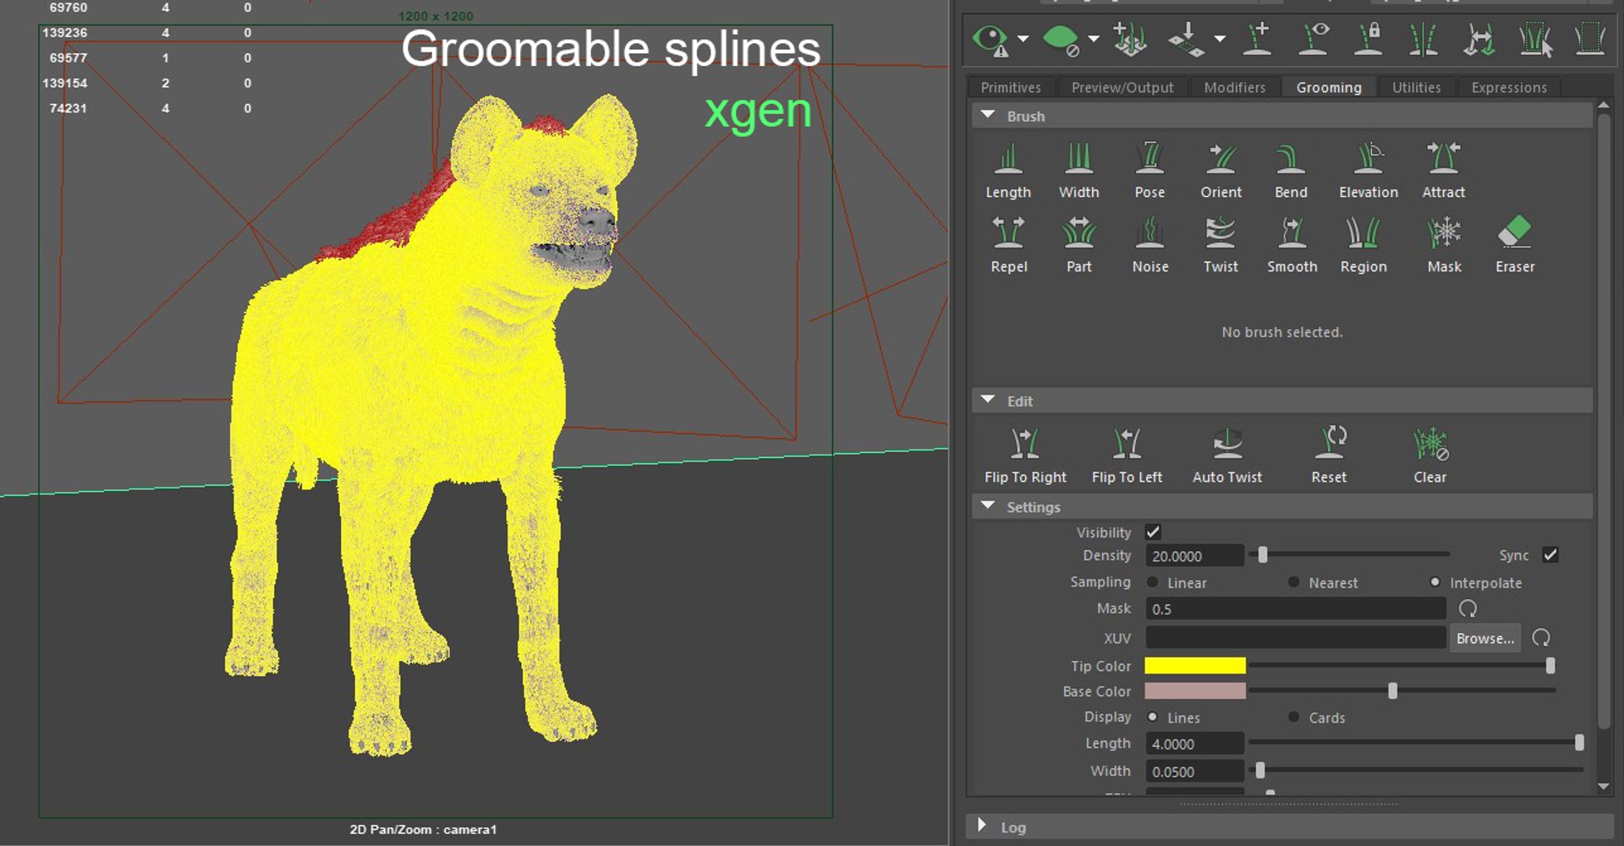Choose the Smooth brush
This screenshot has height=846, width=1624.
[1292, 244]
